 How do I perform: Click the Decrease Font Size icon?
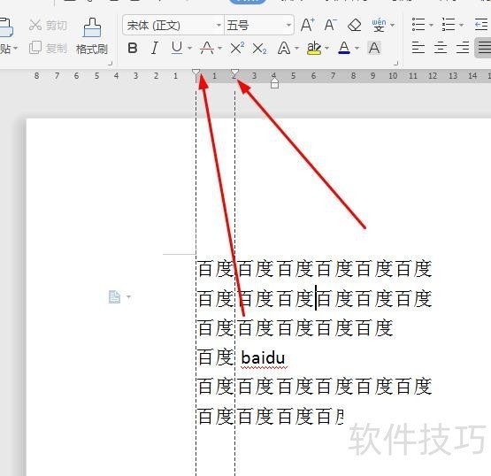[331, 25]
